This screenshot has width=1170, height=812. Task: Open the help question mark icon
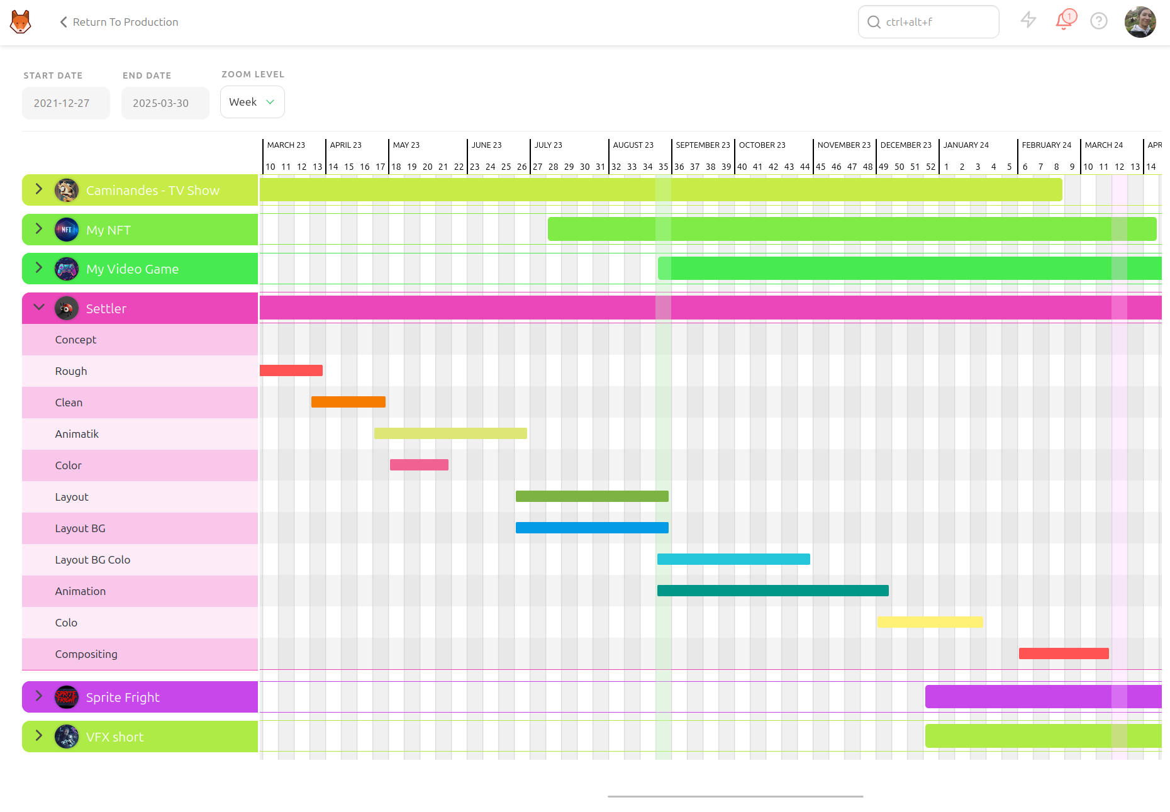coord(1099,21)
